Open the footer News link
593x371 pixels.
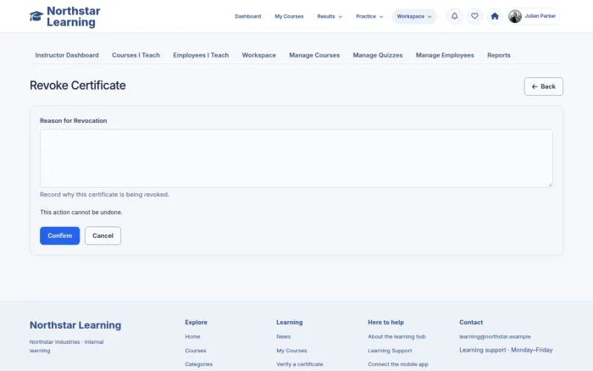click(x=283, y=336)
